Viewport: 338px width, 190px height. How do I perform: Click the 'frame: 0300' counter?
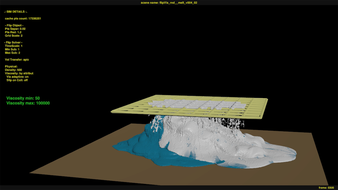point(326,188)
